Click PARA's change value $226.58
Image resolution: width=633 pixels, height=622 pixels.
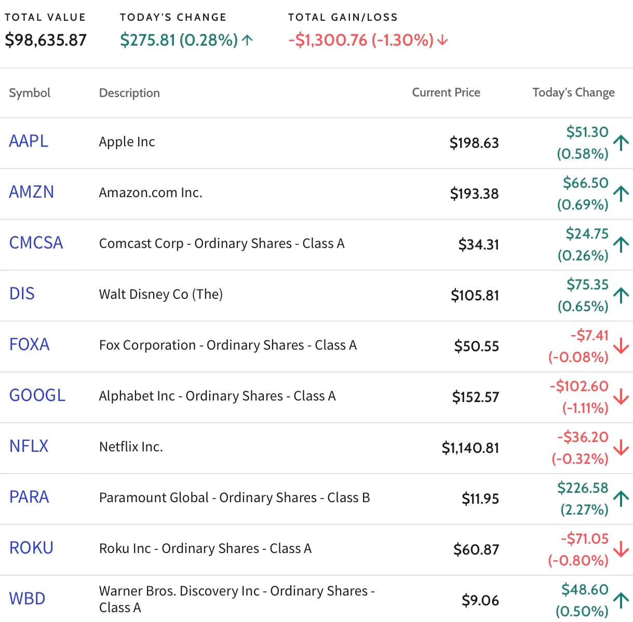pos(583,488)
